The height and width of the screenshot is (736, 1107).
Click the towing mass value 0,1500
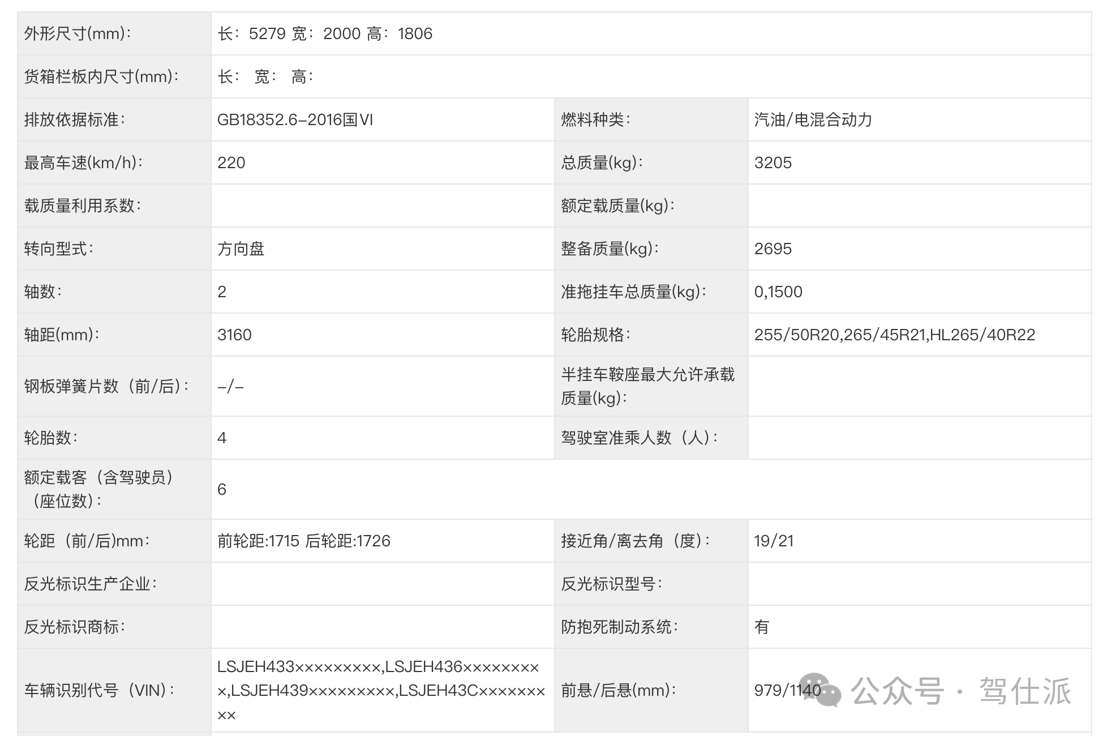click(778, 292)
